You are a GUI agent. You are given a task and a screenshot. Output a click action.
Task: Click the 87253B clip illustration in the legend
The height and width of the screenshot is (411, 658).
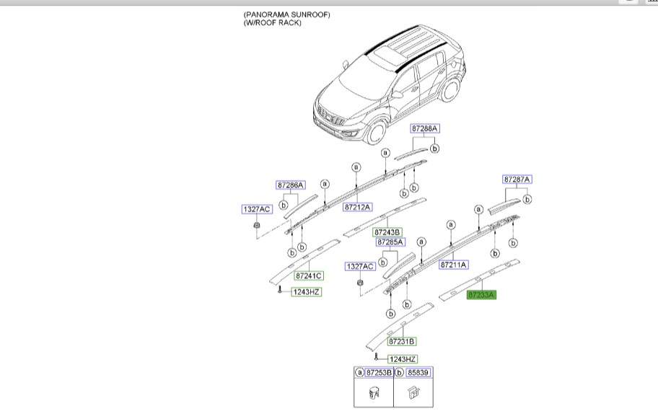pos(373,394)
